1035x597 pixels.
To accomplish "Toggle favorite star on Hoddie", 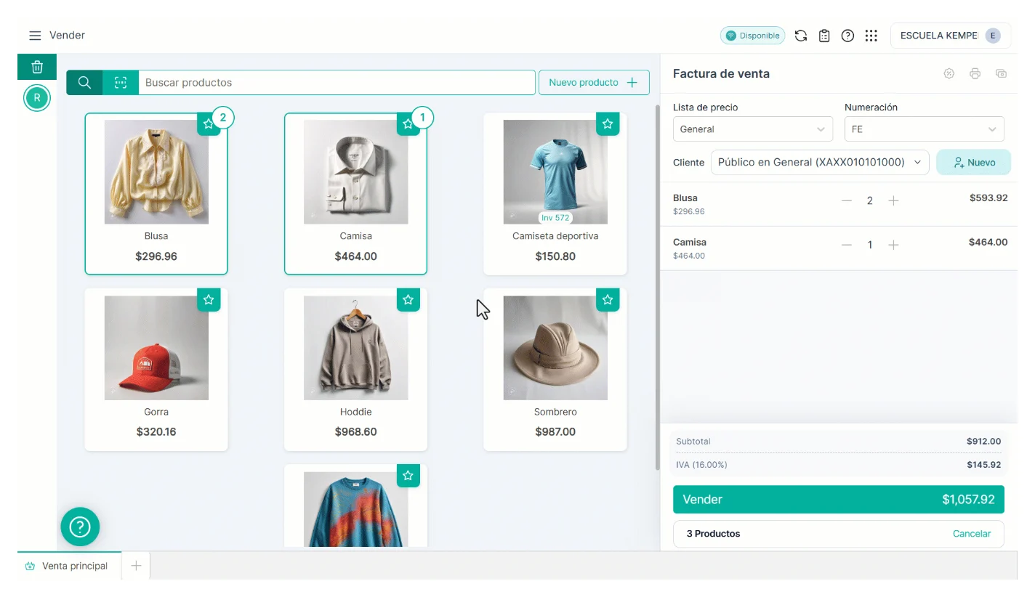I will 408,299.
